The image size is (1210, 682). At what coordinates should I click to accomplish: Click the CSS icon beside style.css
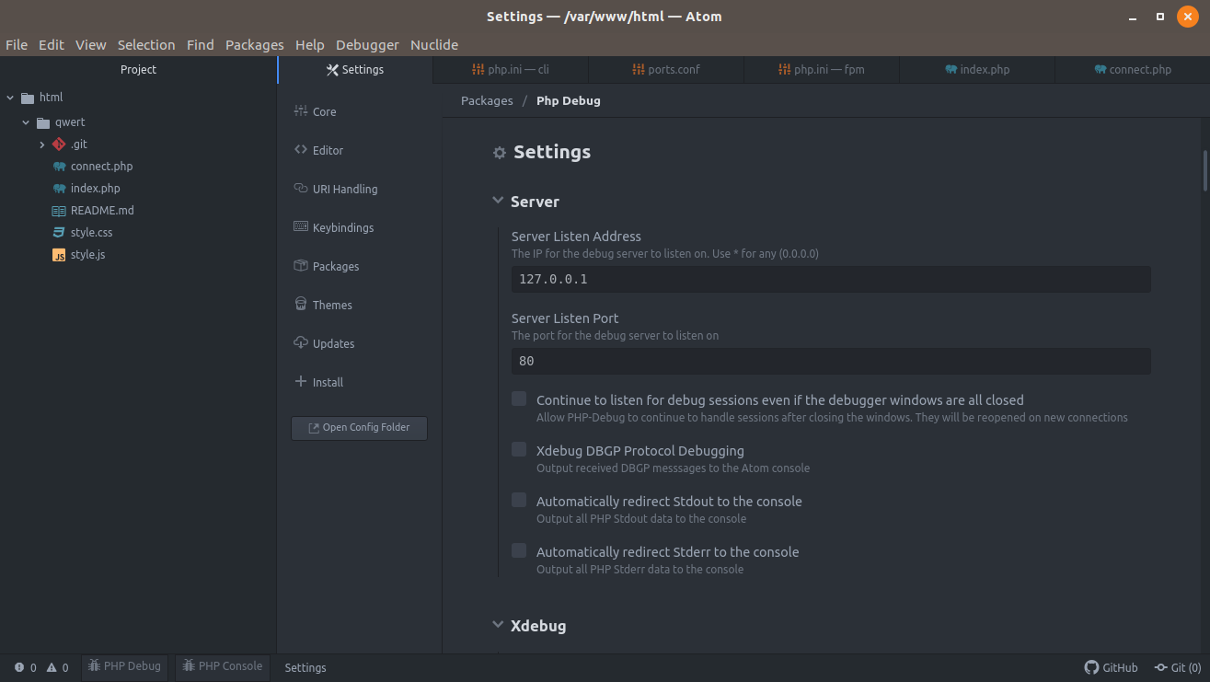[59, 233]
